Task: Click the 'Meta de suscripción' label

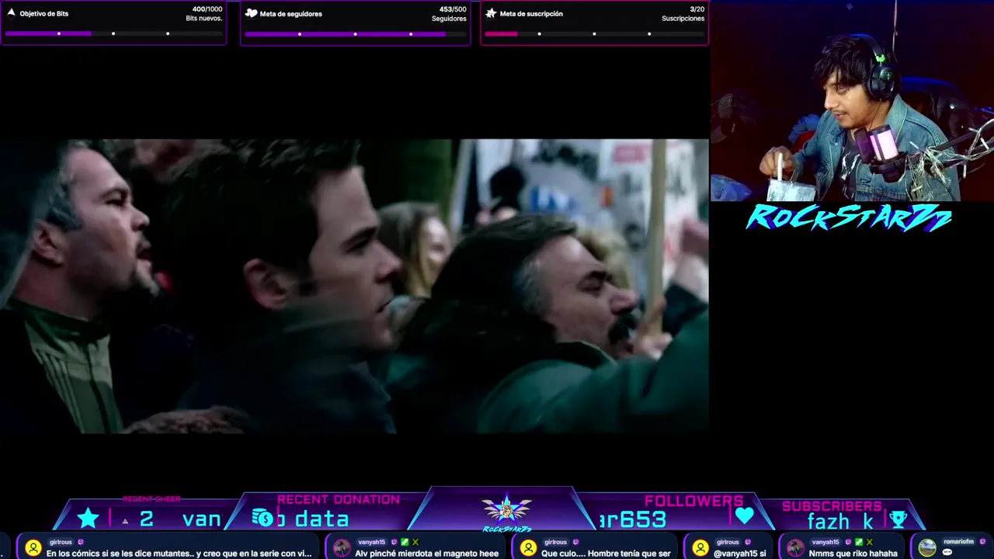Action: tap(531, 14)
